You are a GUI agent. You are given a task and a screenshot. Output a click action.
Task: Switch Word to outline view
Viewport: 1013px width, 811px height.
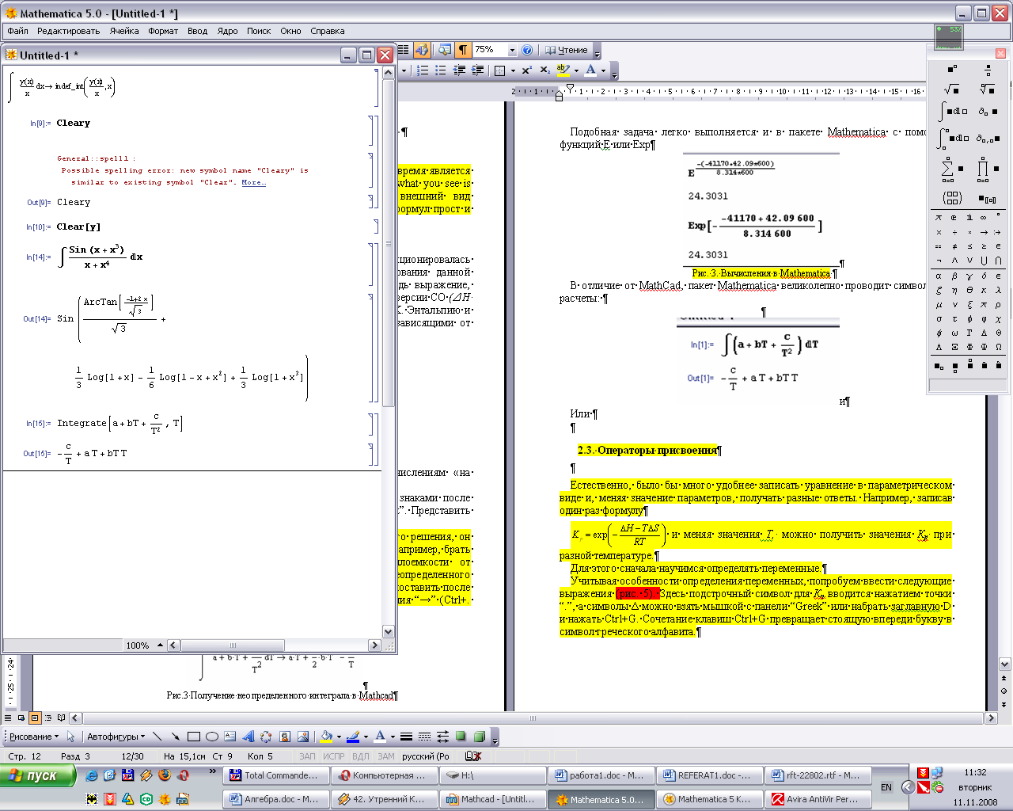point(48,718)
